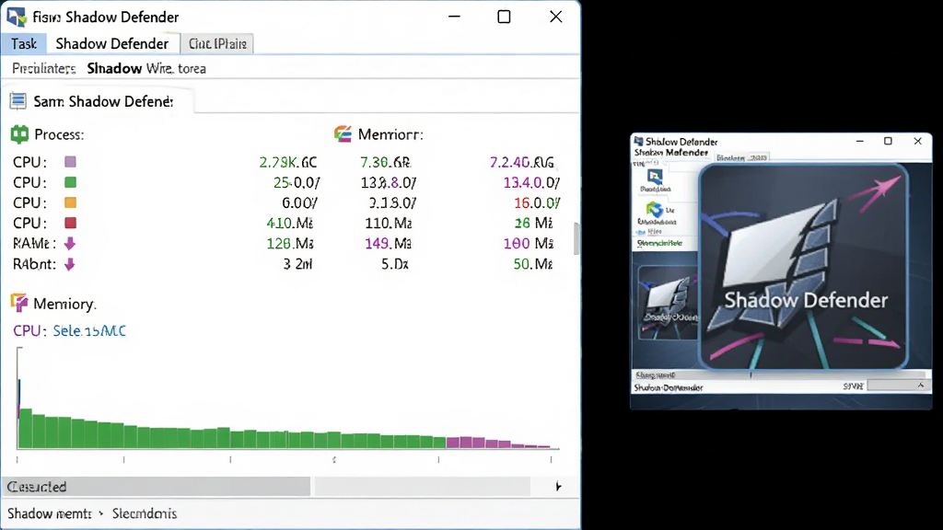This screenshot has width=943, height=530.
Task: Click the purple down arrow beside RAMe
Action: point(70,243)
